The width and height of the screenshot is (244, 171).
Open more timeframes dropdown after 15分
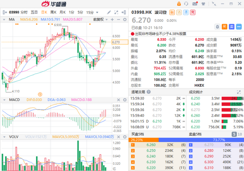[97, 12]
